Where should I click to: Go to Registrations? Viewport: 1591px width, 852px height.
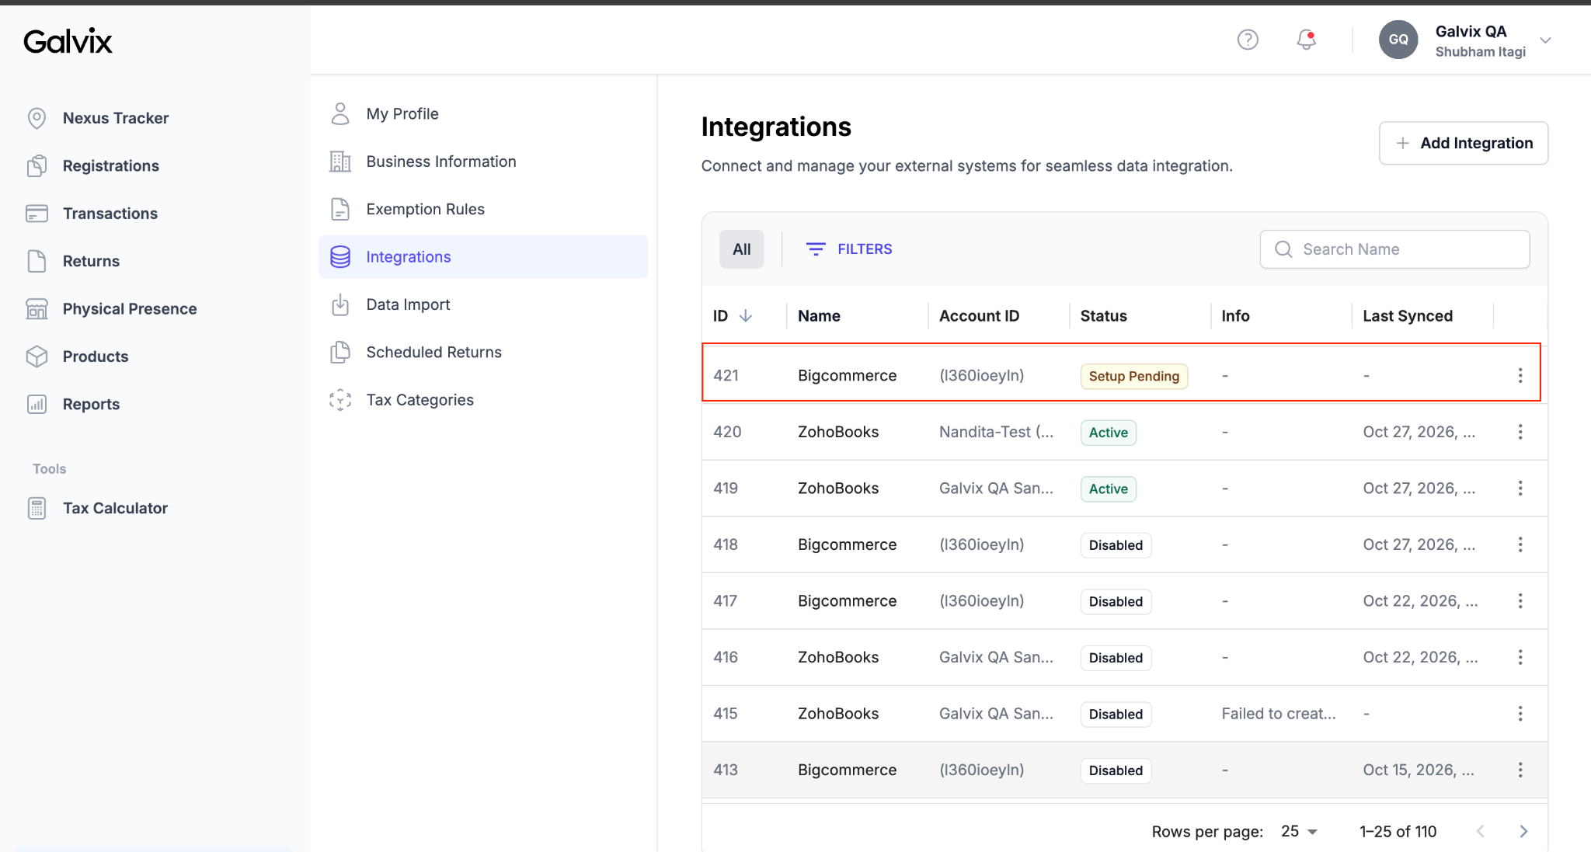(x=111, y=165)
